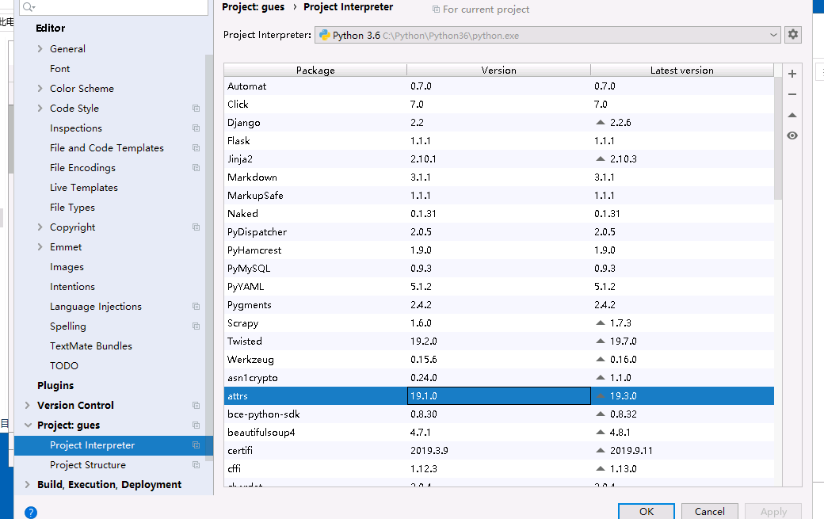Expand Build, Execution, Deployment node

pyautogui.click(x=27, y=485)
